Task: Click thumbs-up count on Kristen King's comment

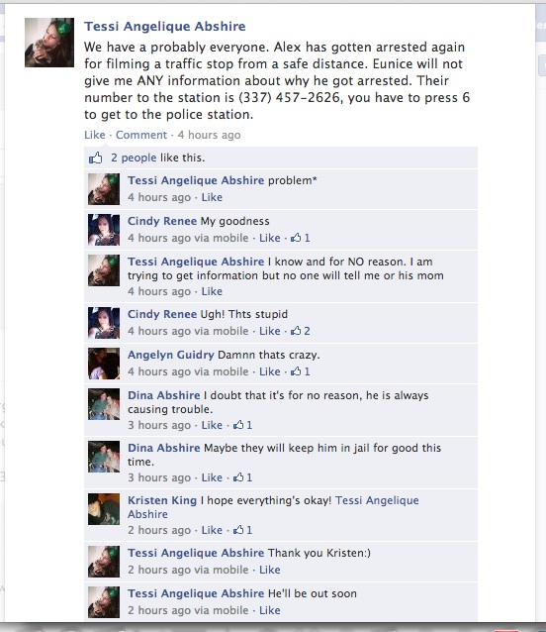Action: point(242,530)
